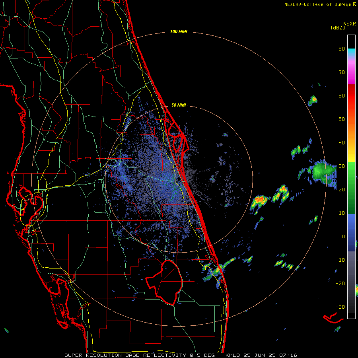Select the 70 value on the dBZ scale
Image resolution: width=358 pixels, height=358 pixels.
click(x=342, y=72)
